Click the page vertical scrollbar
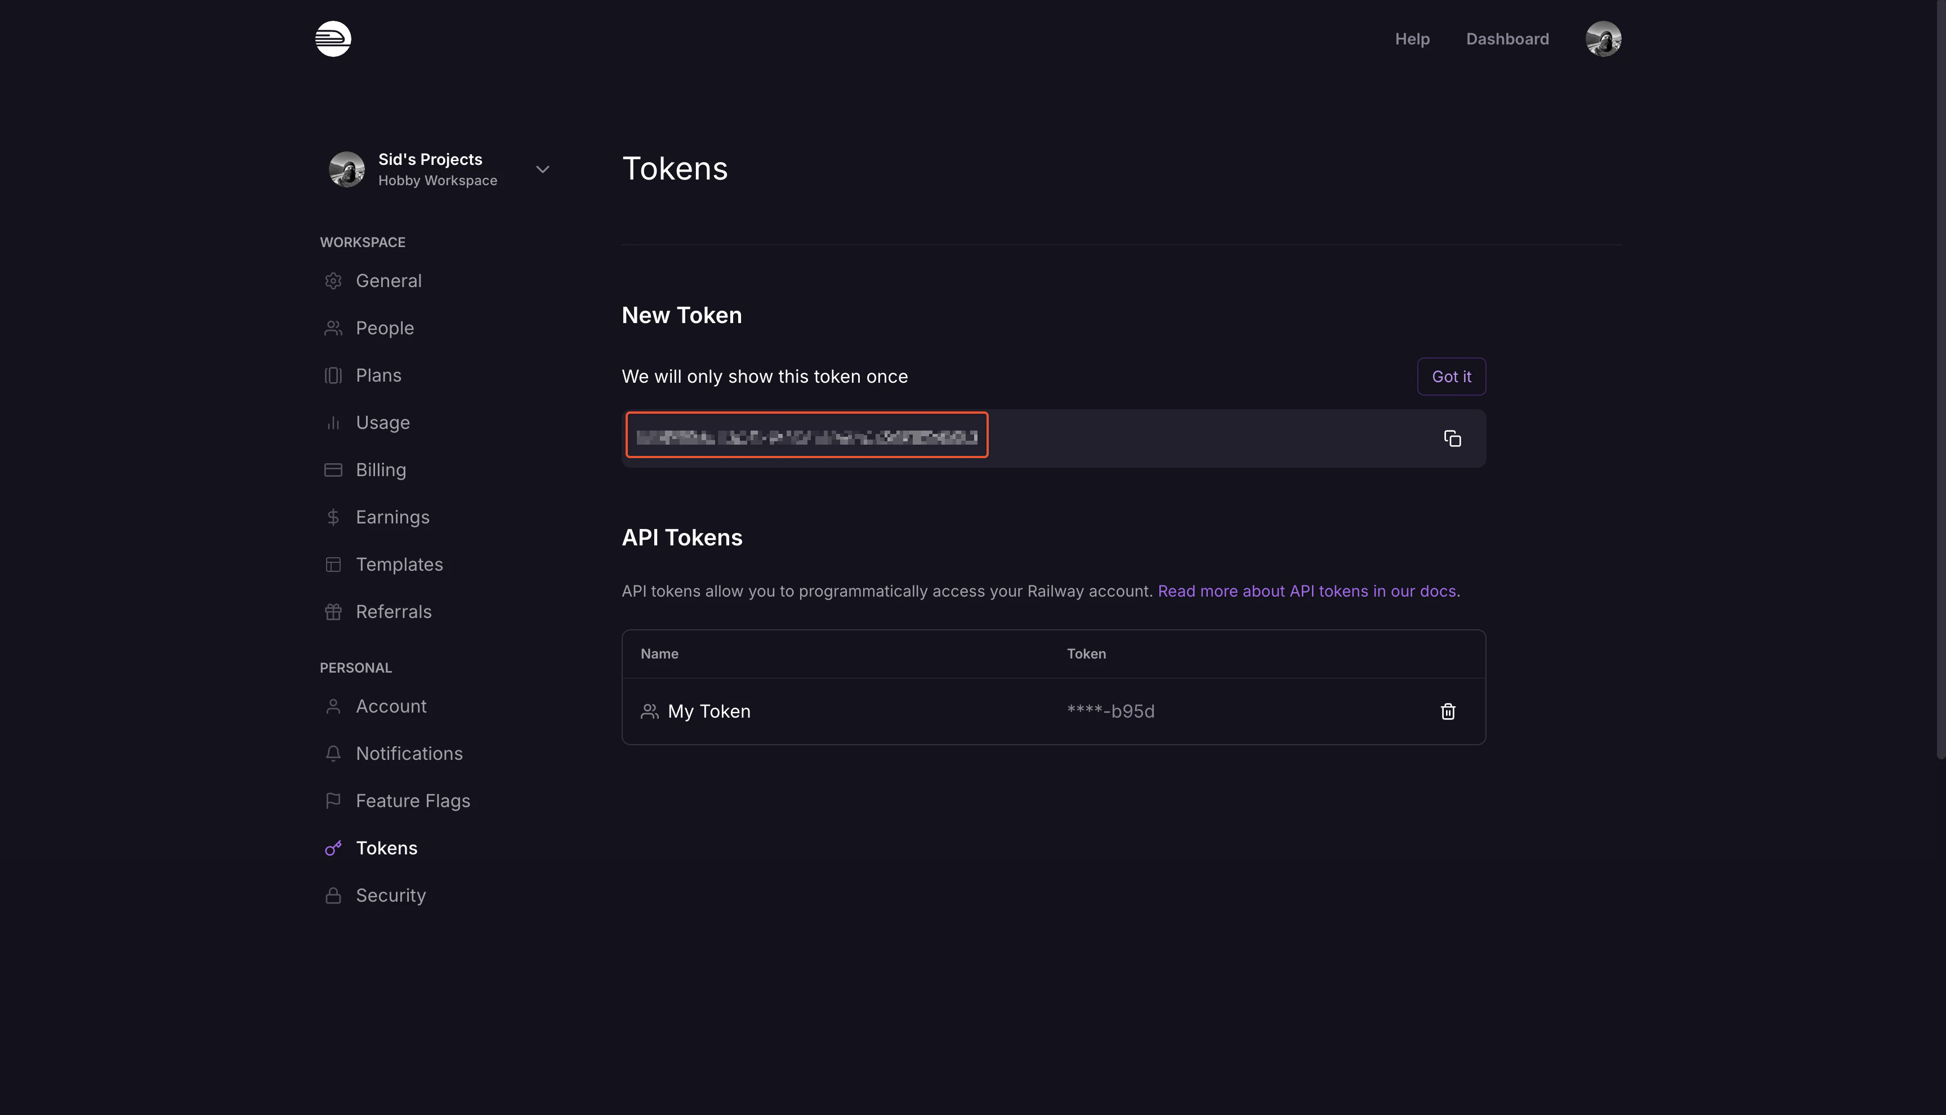Screen dimensions: 1946x1115 (x=1940, y=379)
